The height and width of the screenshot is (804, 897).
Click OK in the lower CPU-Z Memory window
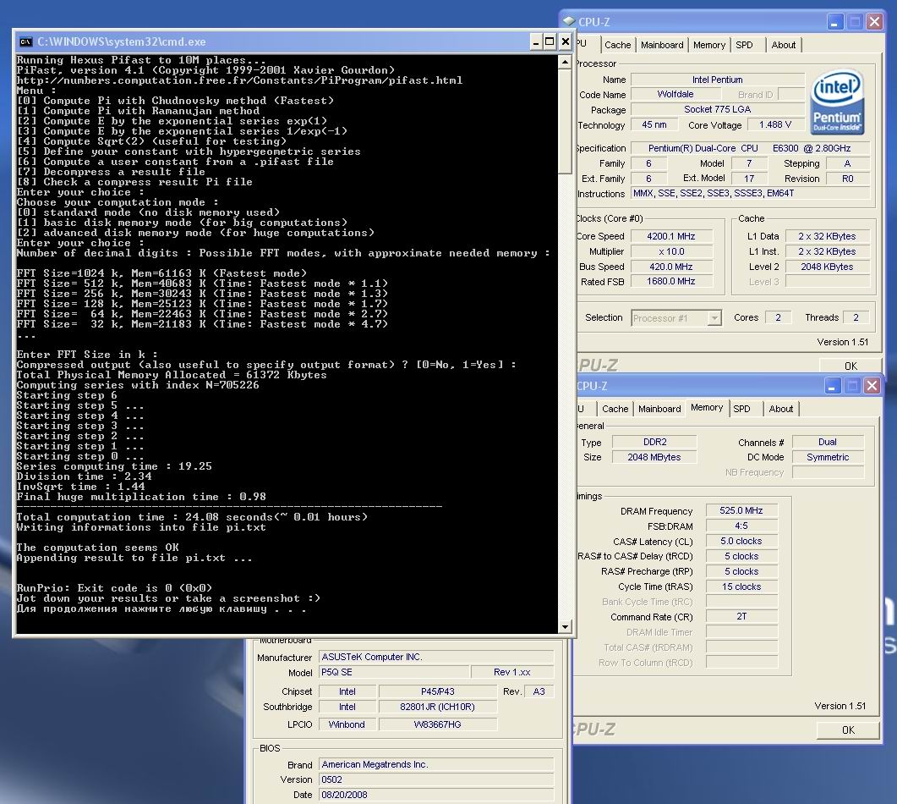(x=848, y=730)
